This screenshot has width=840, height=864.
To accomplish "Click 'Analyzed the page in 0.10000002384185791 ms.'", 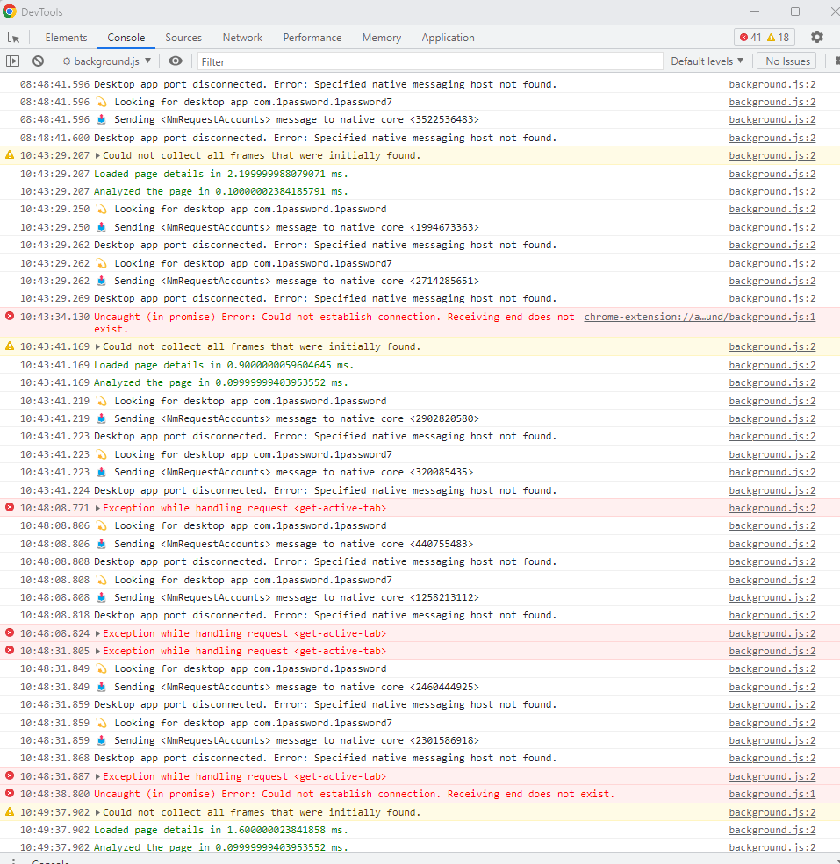I will (221, 191).
